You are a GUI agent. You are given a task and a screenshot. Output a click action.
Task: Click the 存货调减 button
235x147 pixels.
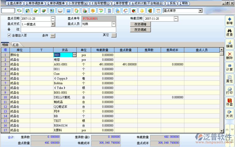[x=140, y=30]
